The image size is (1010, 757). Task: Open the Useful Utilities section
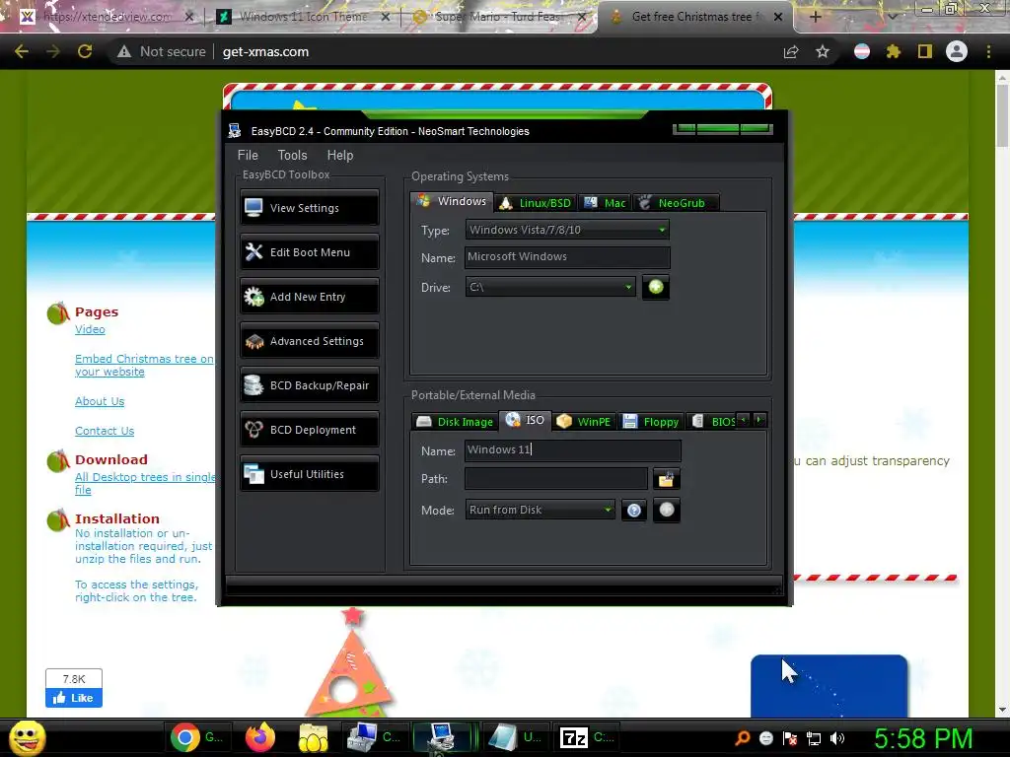(309, 474)
